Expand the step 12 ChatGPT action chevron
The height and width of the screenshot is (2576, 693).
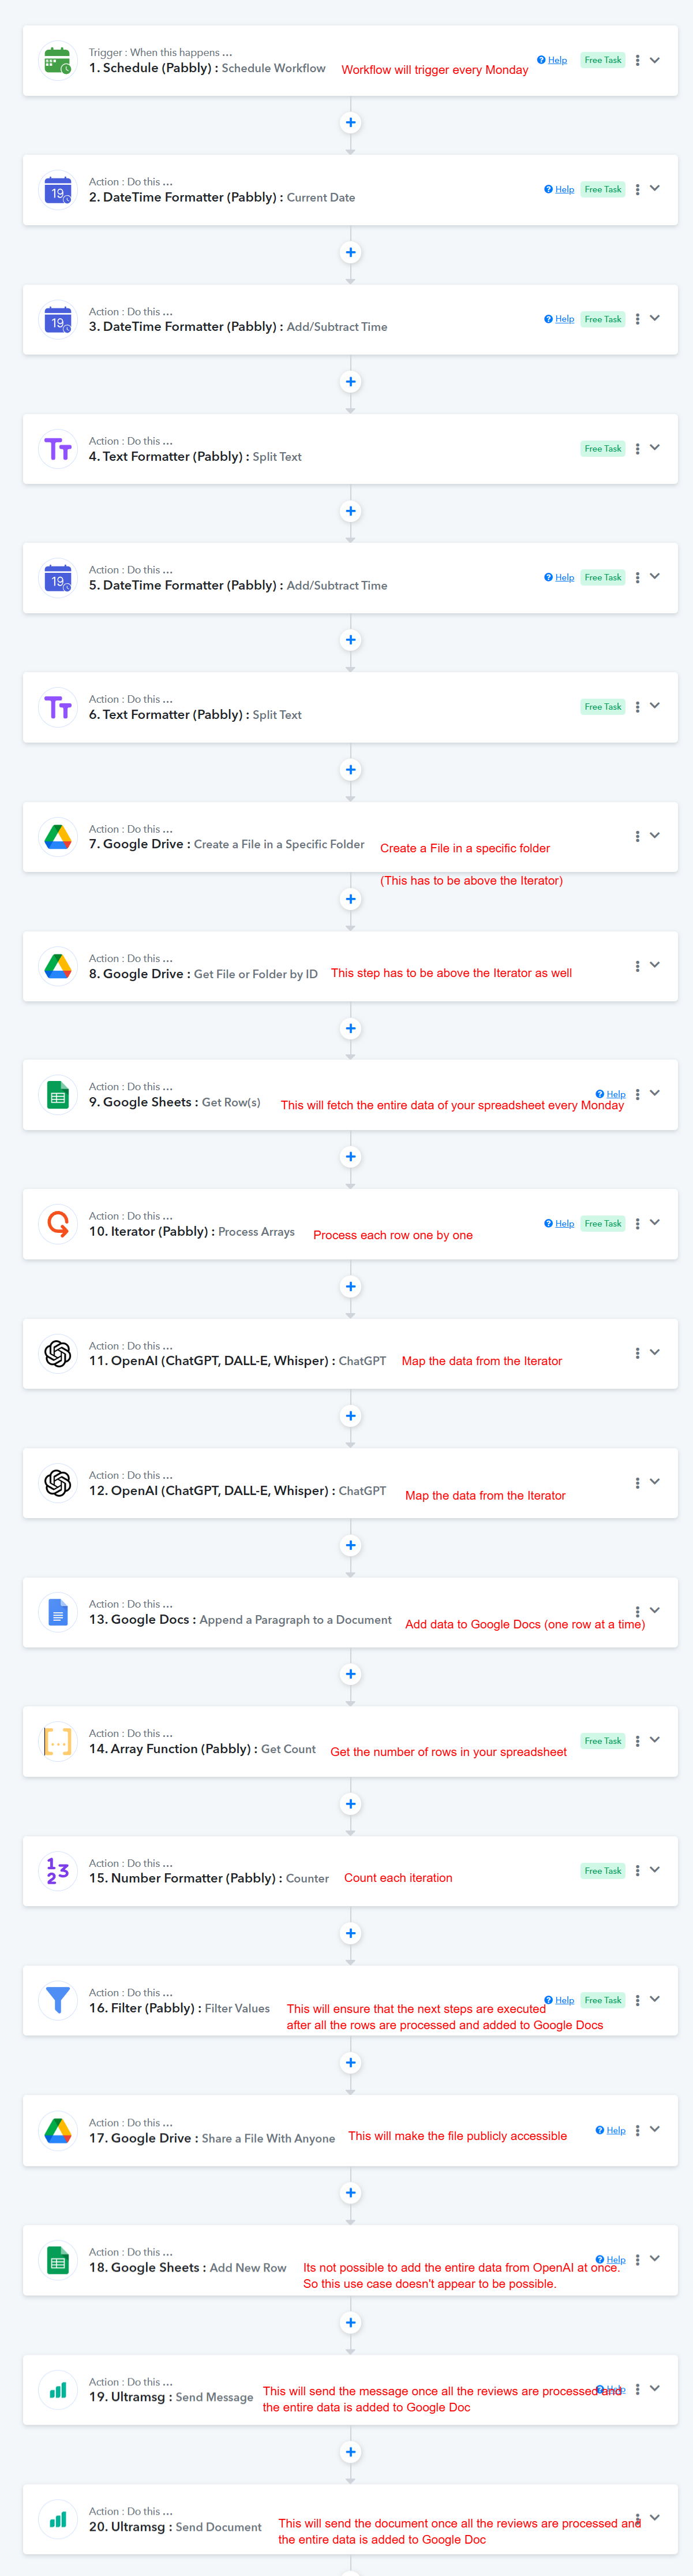pyautogui.click(x=655, y=1482)
